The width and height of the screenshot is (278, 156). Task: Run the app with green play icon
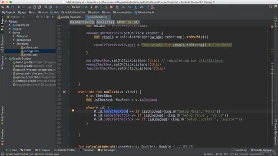coord(86,7)
